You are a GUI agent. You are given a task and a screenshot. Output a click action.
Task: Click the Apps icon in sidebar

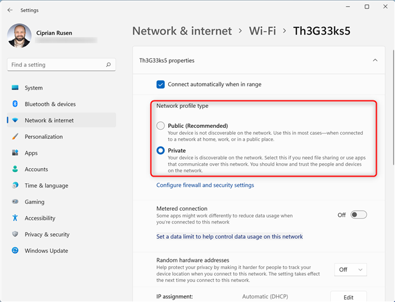(15, 152)
